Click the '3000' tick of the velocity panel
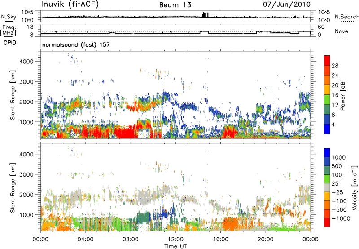Image resolution: width=359 pixels, height=249 pixels. (x=26, y=174)
